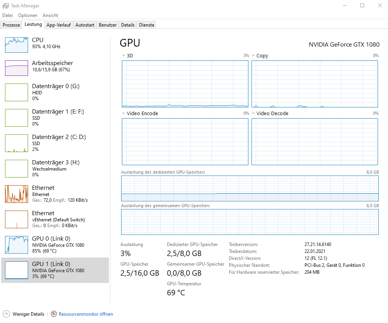Click Ethernet 'Ges.: 72,0 Empf.: 120 KBit/s' text
388x323 pixels.
(60, 200)
